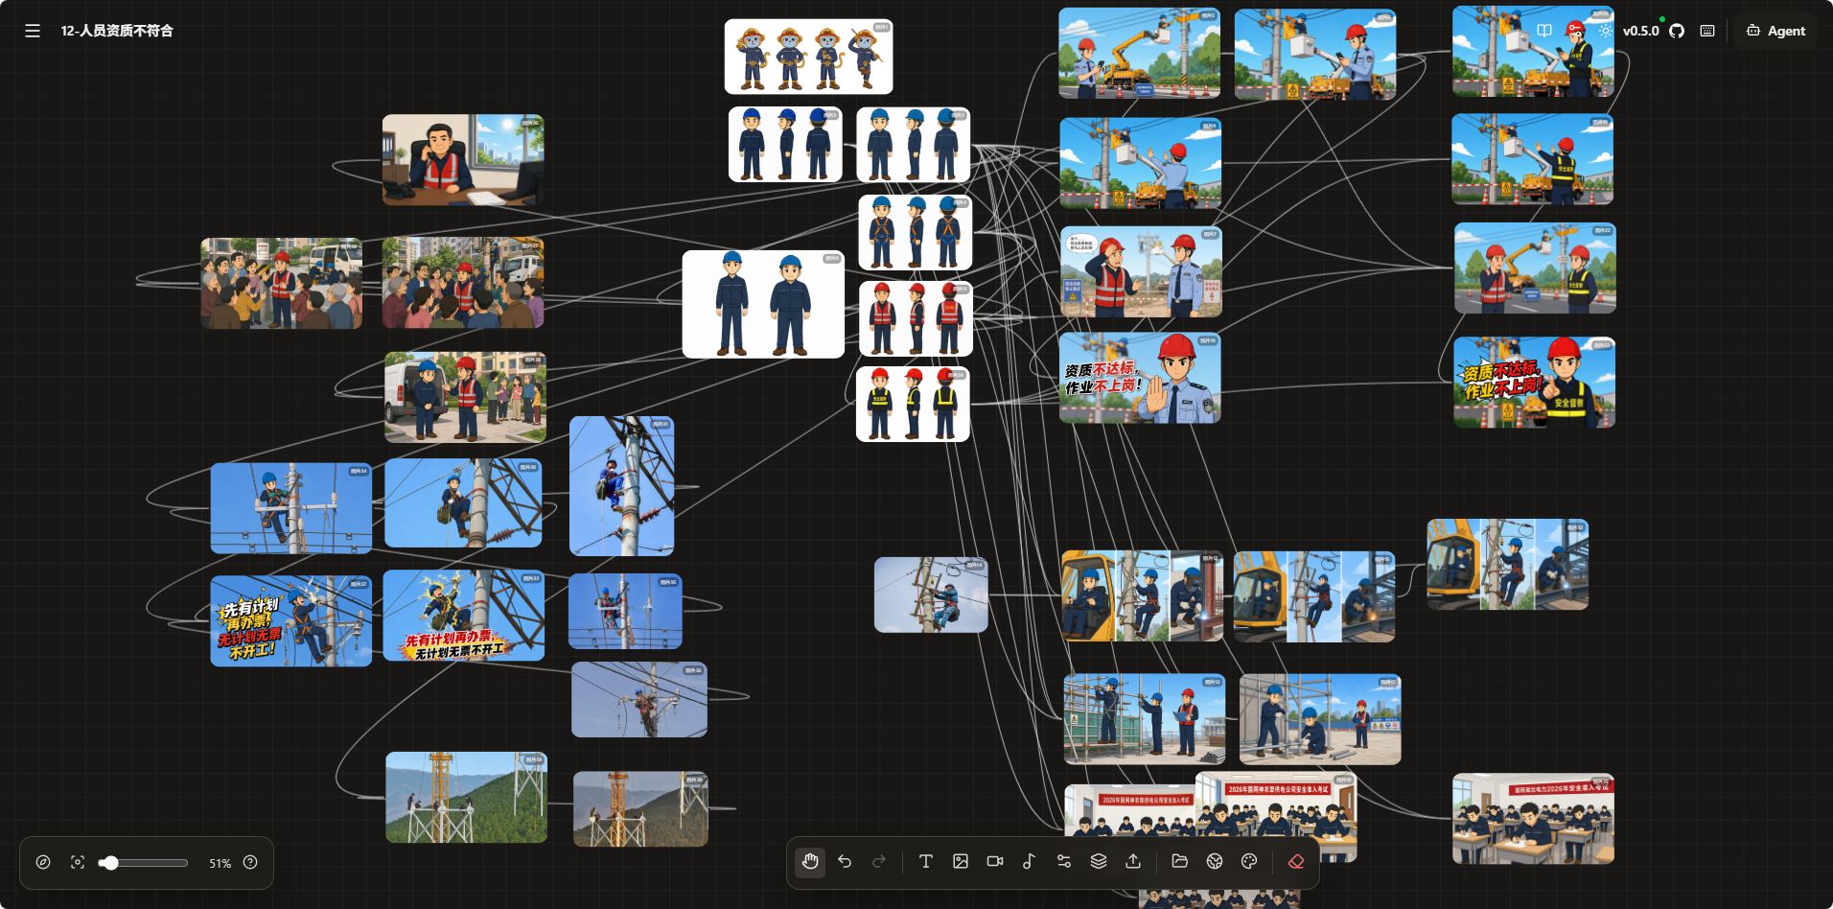Select the 资质不达标 thumbnail with 安全督察 worker
This screenshot has width=1833, height=909.
click(1534, 382)
